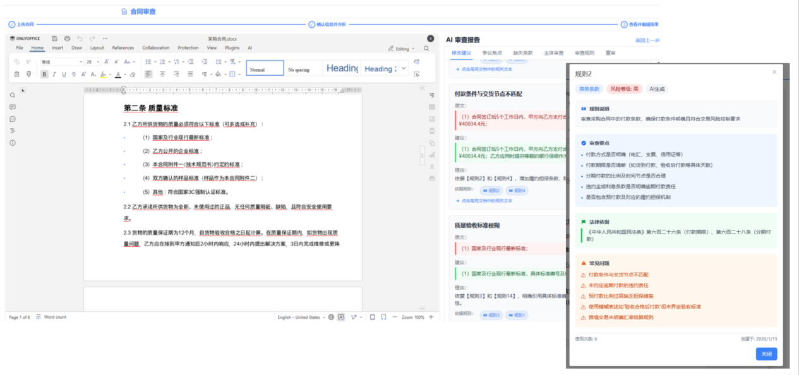Open the References menu tab
This screenshot has width=799, height=375.
pos(123,48)
